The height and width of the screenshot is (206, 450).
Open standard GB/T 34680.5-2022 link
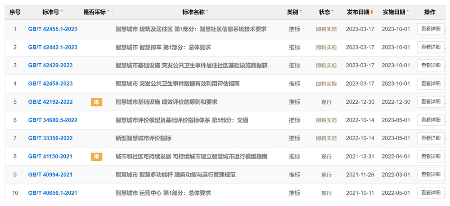coord(53,120)
